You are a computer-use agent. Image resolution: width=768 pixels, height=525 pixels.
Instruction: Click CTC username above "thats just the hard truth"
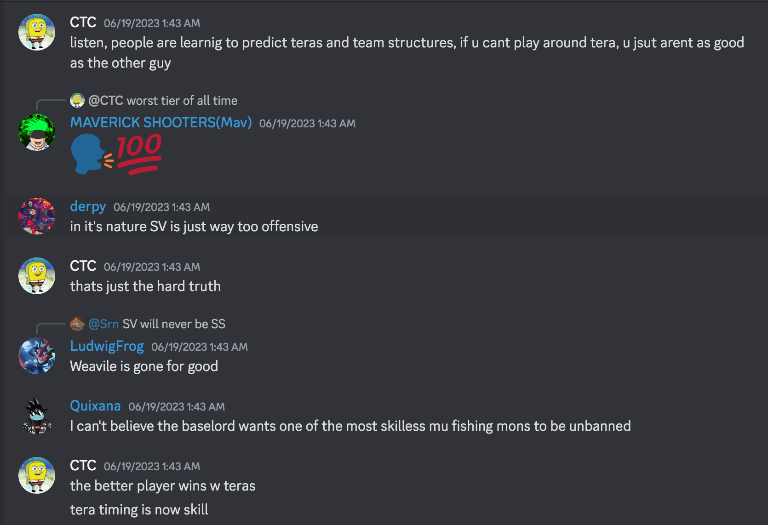(83, 266)
